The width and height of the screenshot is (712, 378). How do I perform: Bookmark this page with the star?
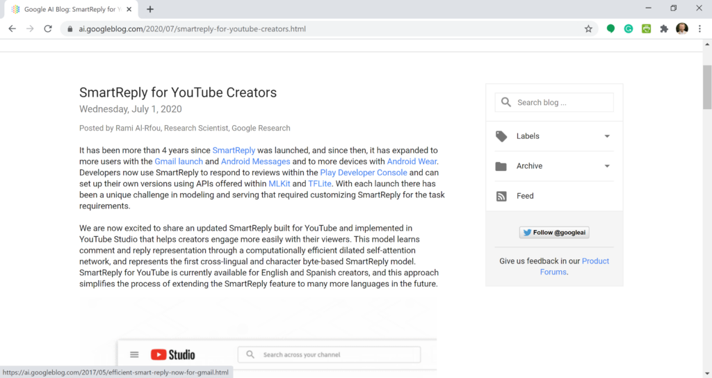pos(588,28)
